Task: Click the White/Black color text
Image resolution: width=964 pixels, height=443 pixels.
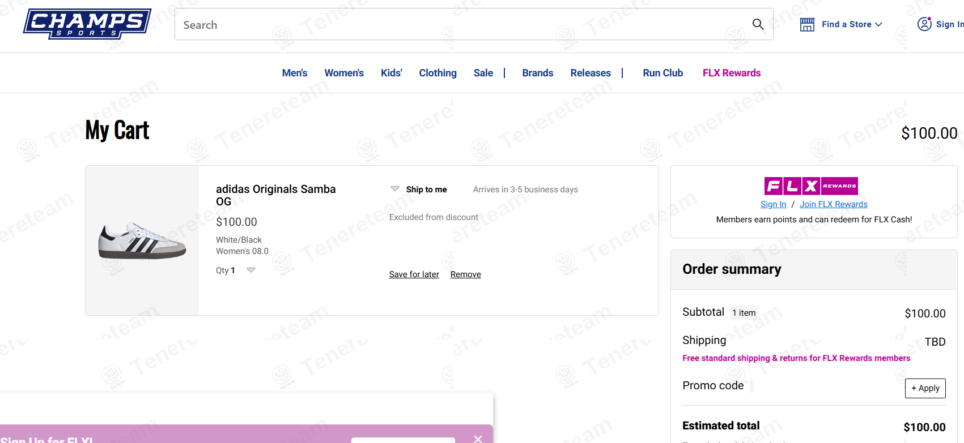Action: [239, 240]
